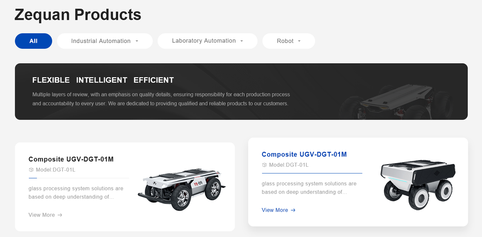Click the black Composite UGV-DGT-01M title
This screenshot has height=237, width=482.
tap(71, 159)
